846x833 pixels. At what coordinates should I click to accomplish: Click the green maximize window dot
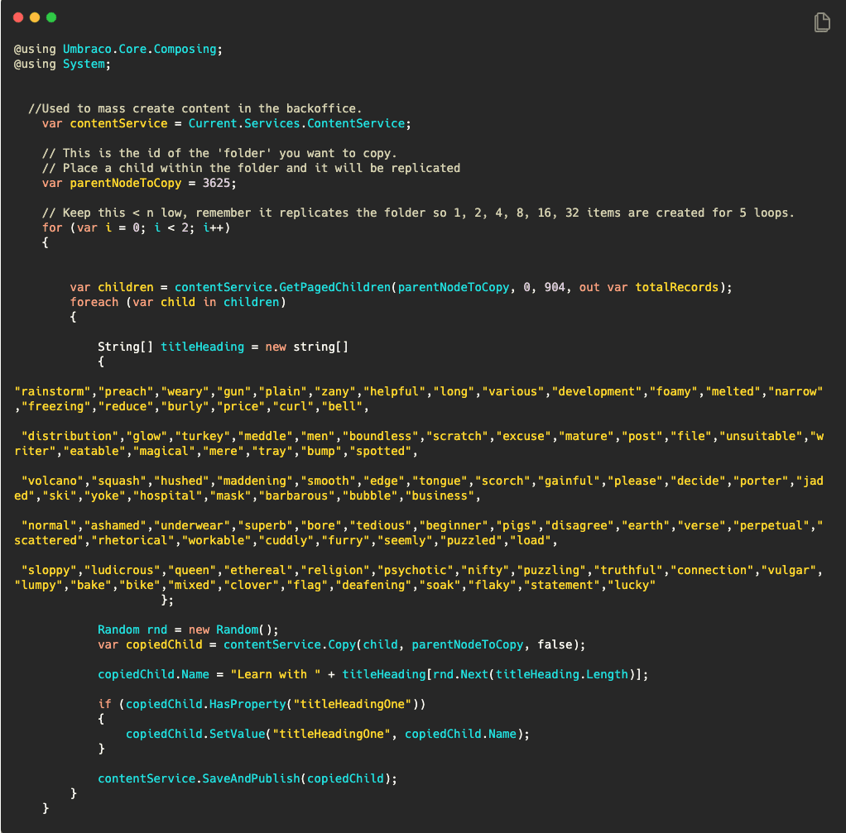tap(51, 17)
